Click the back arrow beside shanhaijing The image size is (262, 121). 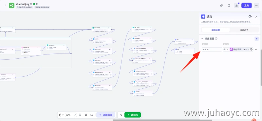tap(5, 6)
